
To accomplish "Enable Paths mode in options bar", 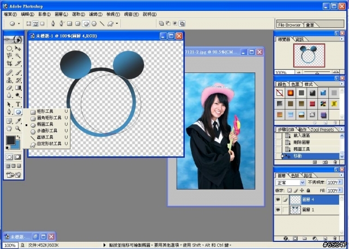I will click(x=35, y=23).
